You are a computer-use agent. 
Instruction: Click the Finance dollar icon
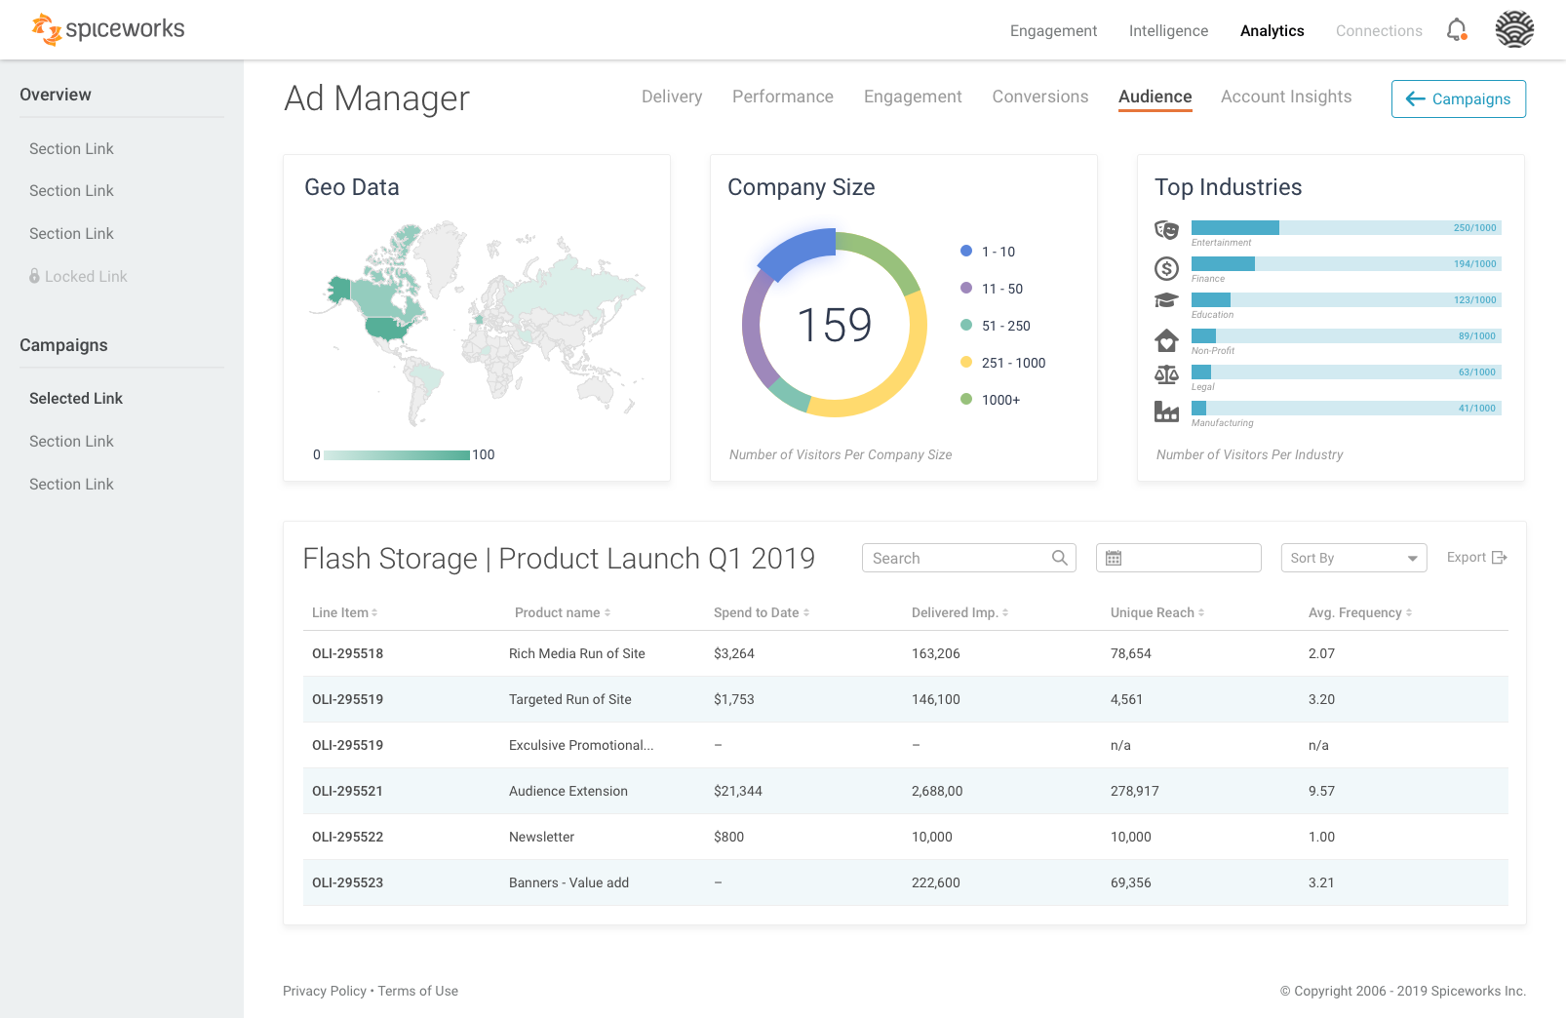click(x=1166, y=268)
